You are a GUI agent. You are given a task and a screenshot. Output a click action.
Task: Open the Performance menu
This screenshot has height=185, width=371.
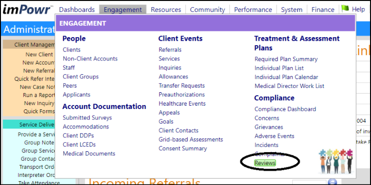pyautogui.click(x=253, y=10)
